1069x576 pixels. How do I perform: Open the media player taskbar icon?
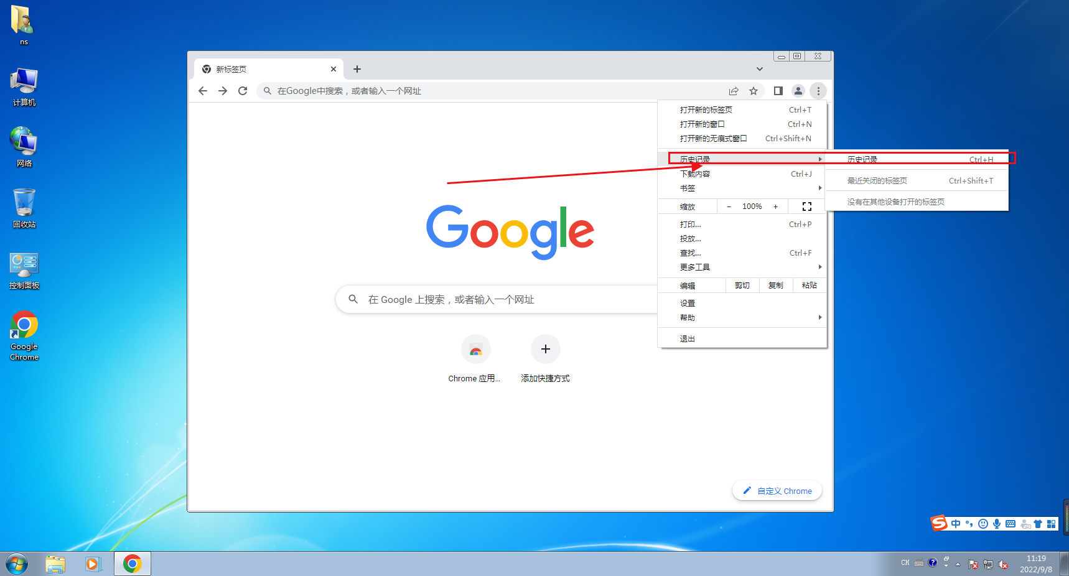pos(93,564)
